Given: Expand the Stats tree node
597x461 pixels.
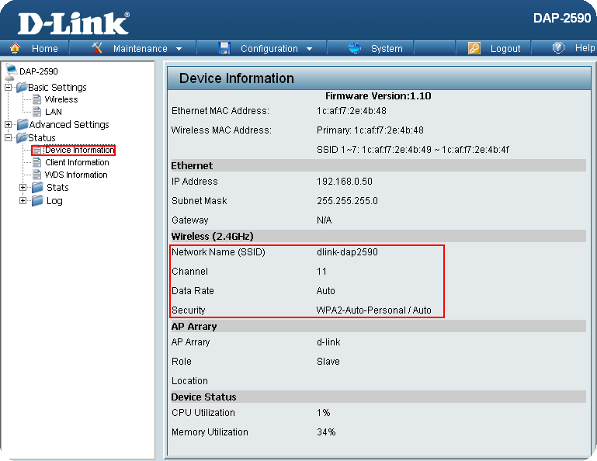Looking at the screenshot, I should pyautogui.click(x=23, y=187).
